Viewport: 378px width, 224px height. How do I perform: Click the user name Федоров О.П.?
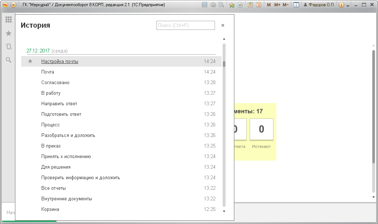[322, 5]
